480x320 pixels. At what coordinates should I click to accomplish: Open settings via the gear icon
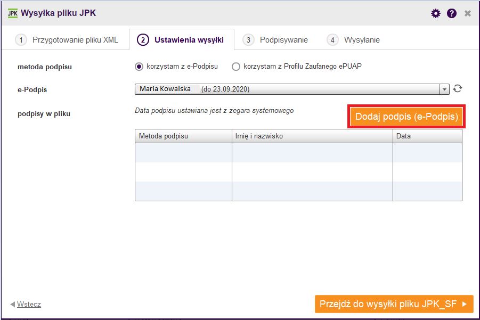435,13
